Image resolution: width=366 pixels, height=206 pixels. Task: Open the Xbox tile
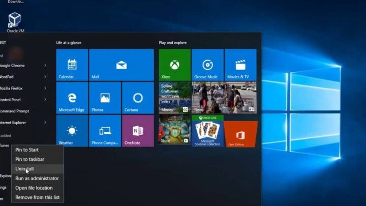click(x=175, y=65)
